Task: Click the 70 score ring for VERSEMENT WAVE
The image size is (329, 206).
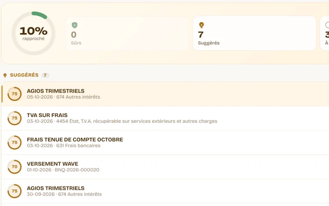Action: pyautogui.click(x=14, y=167)
